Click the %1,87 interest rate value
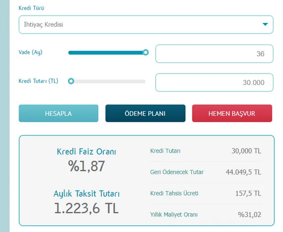283x232 pixels. pos(86,166)
